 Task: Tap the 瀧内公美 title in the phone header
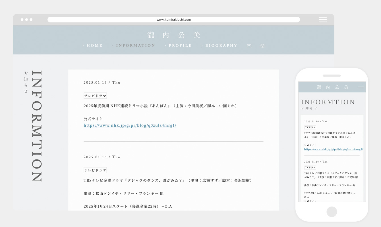coord(332,87)
